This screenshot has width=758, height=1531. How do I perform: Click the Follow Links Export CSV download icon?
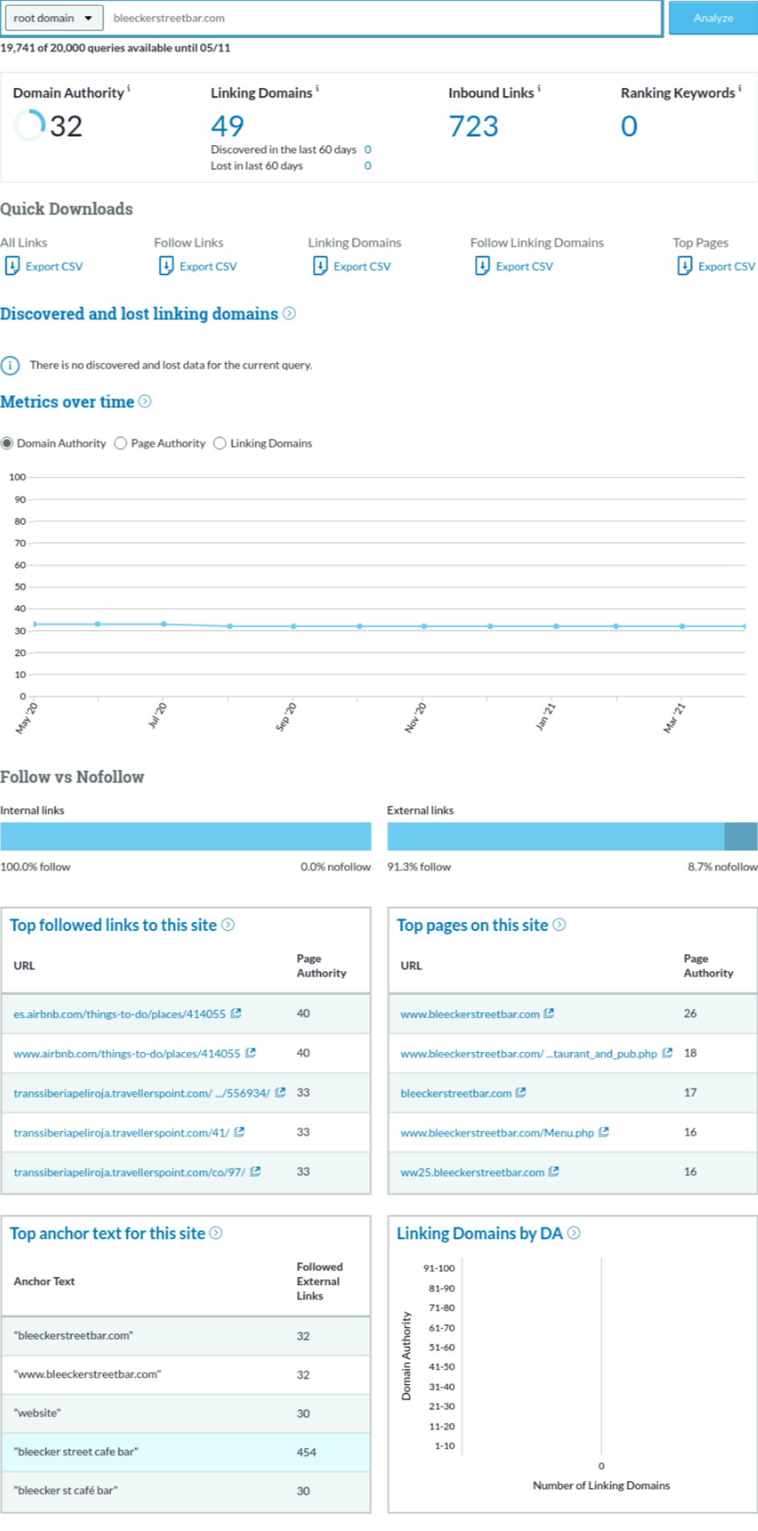pos(166,265)
